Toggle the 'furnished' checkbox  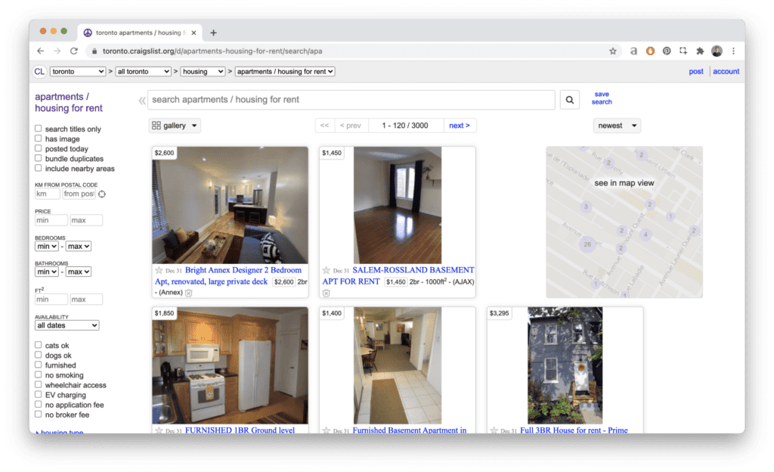point(39,365)
